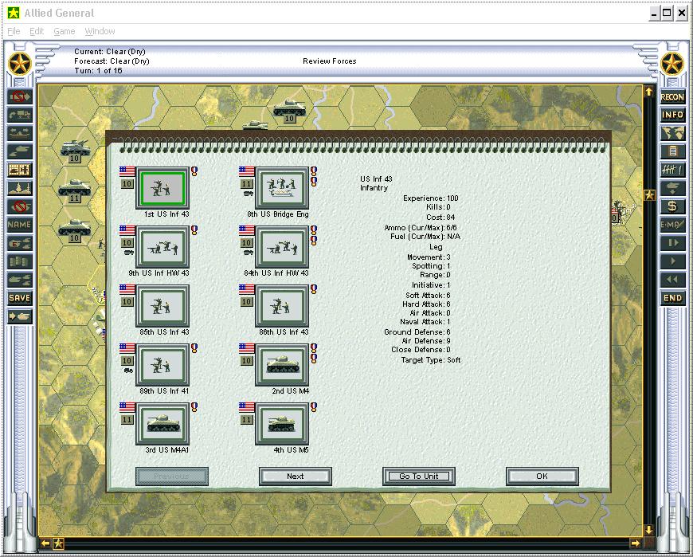Click the single triangle play icon

tap(672, 261)
